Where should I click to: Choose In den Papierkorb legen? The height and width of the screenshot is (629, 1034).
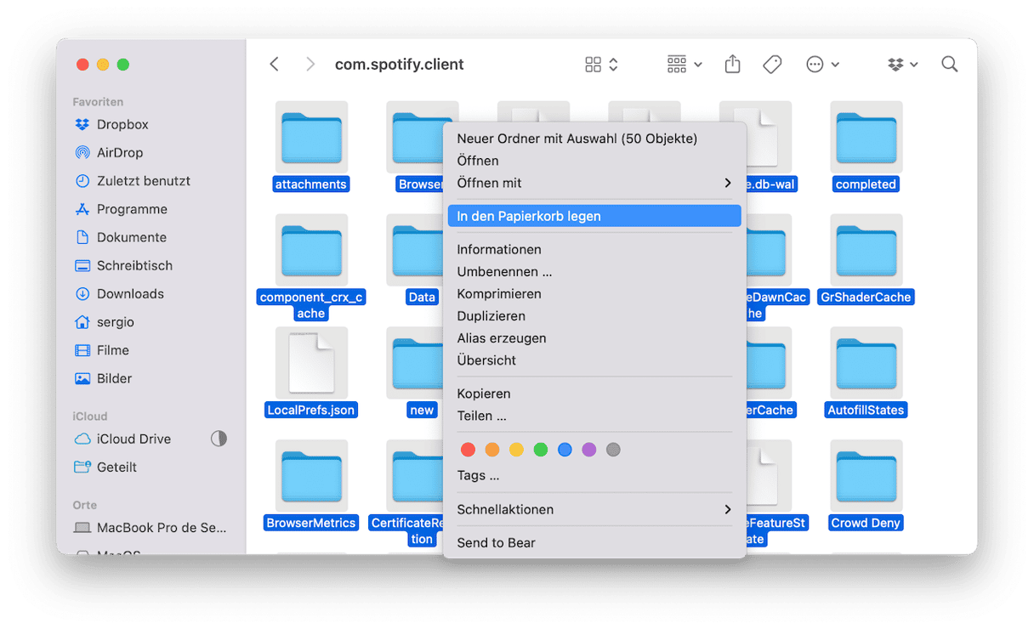click(594, 216)
